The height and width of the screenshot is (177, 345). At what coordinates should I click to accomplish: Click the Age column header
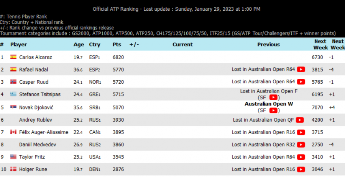click(x=79, y=44)
